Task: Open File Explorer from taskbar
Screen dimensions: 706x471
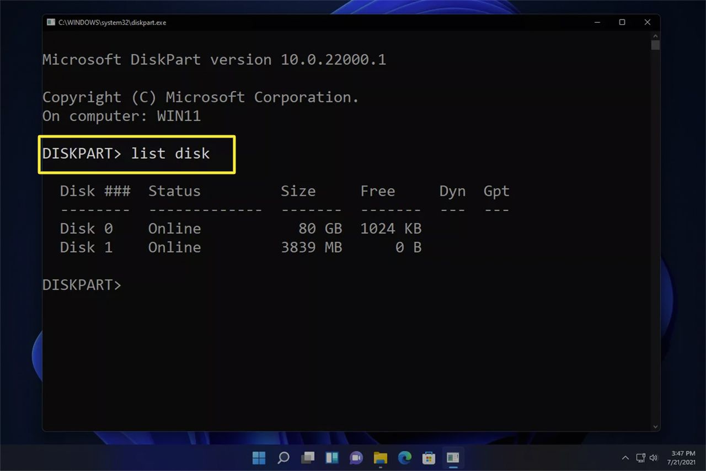Action: pos(381,458)
